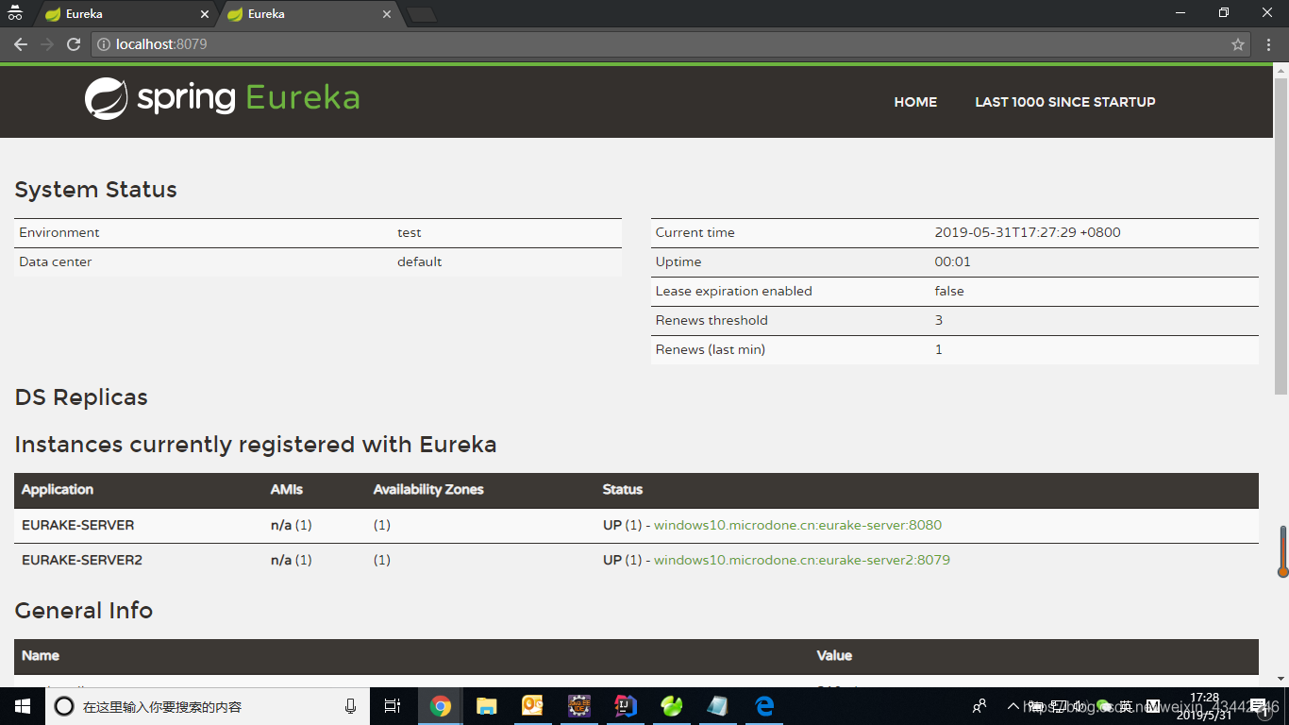The width and height of the screenshot is (1289, 725).
Task: Click the scrollbar up arrow
Action: [1281, 69]
